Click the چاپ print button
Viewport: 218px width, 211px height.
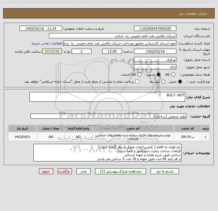click(x=84, y=171)
